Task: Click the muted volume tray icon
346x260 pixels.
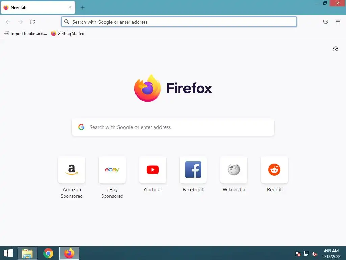Action: pyautogui.click(x=314, y=254)
